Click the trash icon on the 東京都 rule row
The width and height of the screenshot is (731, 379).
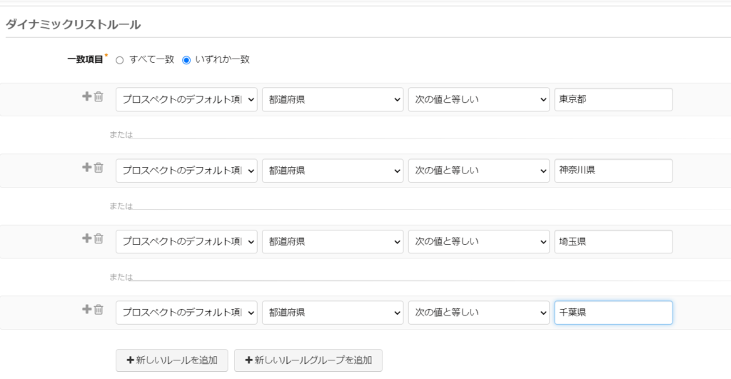(x=99, y=96)
